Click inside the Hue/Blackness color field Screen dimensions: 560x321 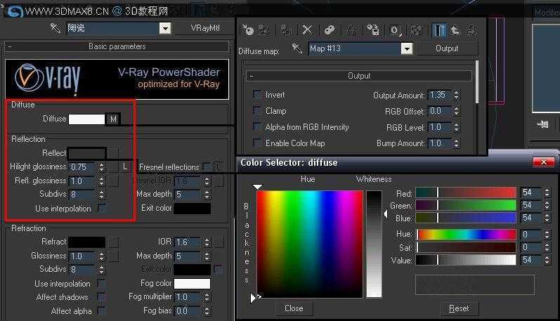(x=309, y=244)
